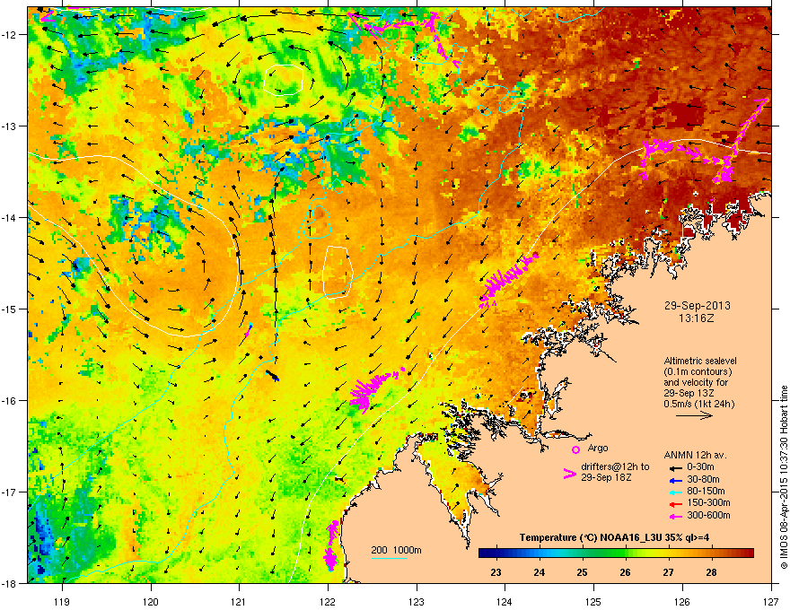Click the '-12' latitude axis label

9,34
